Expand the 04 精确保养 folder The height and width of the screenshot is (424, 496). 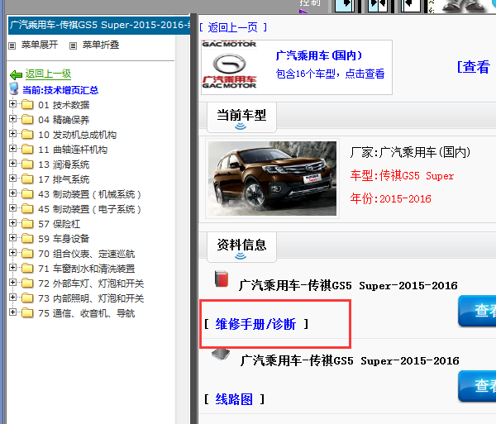click(x=12, y=119)
